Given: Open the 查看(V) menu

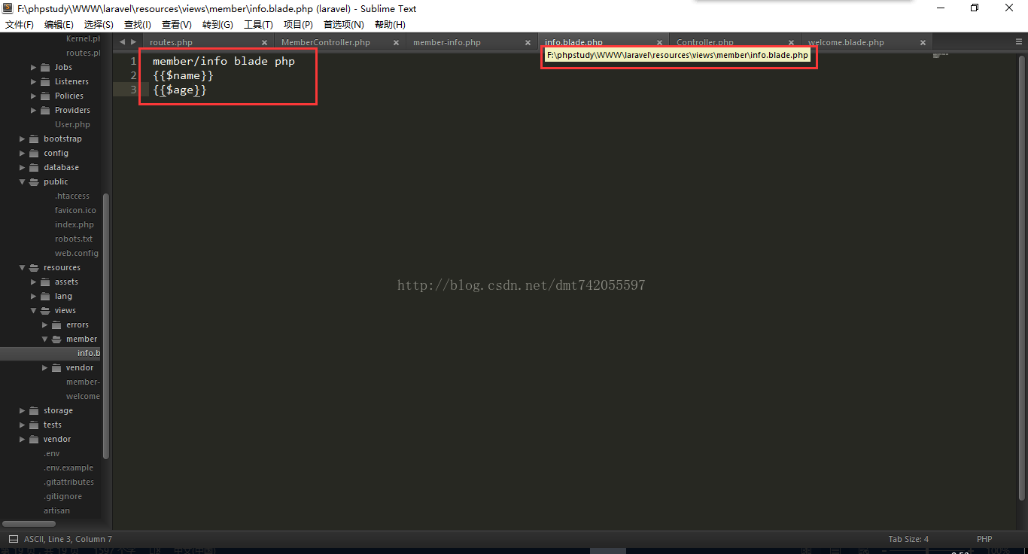Looking at the screenshot, I should tap(177, 24).
